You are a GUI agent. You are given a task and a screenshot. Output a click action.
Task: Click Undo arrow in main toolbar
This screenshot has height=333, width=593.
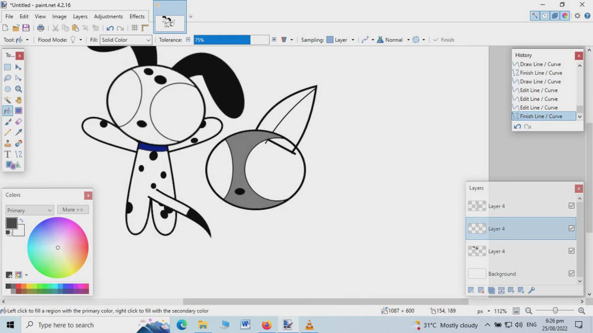(x=110, y=28)
